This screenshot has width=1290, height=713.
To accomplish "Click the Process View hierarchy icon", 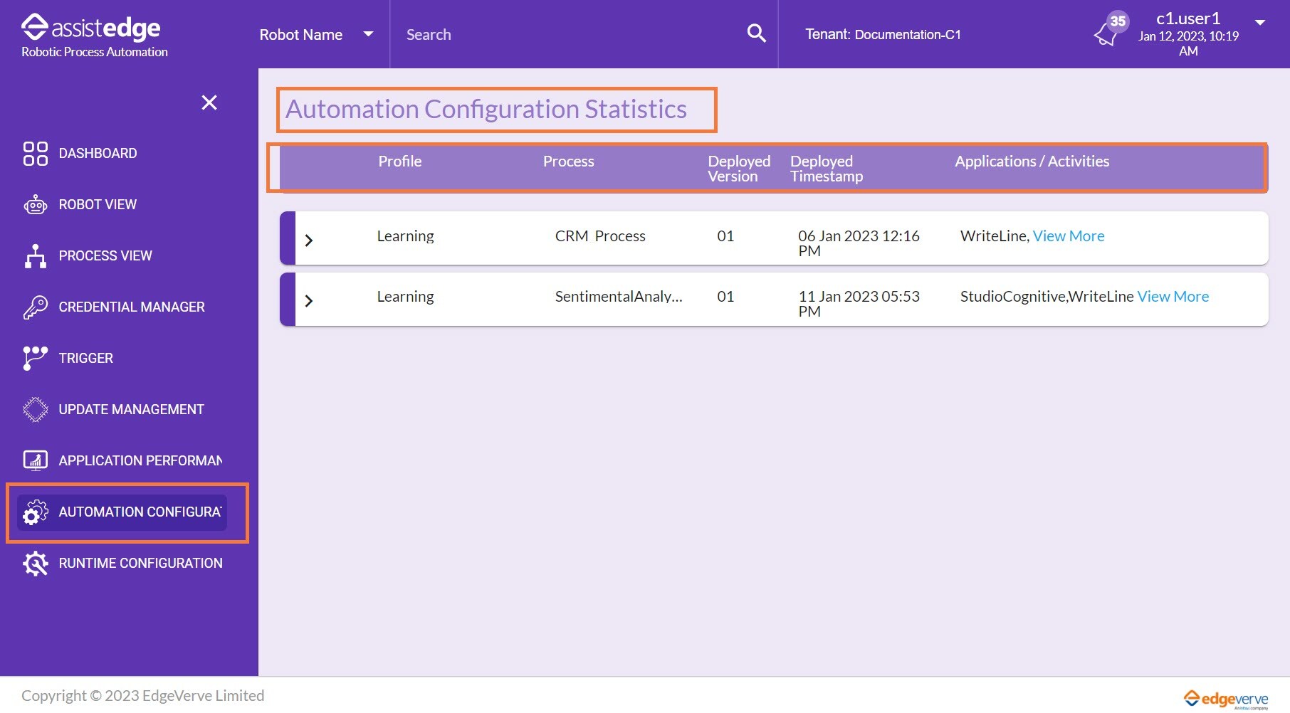I will [36, 256].
